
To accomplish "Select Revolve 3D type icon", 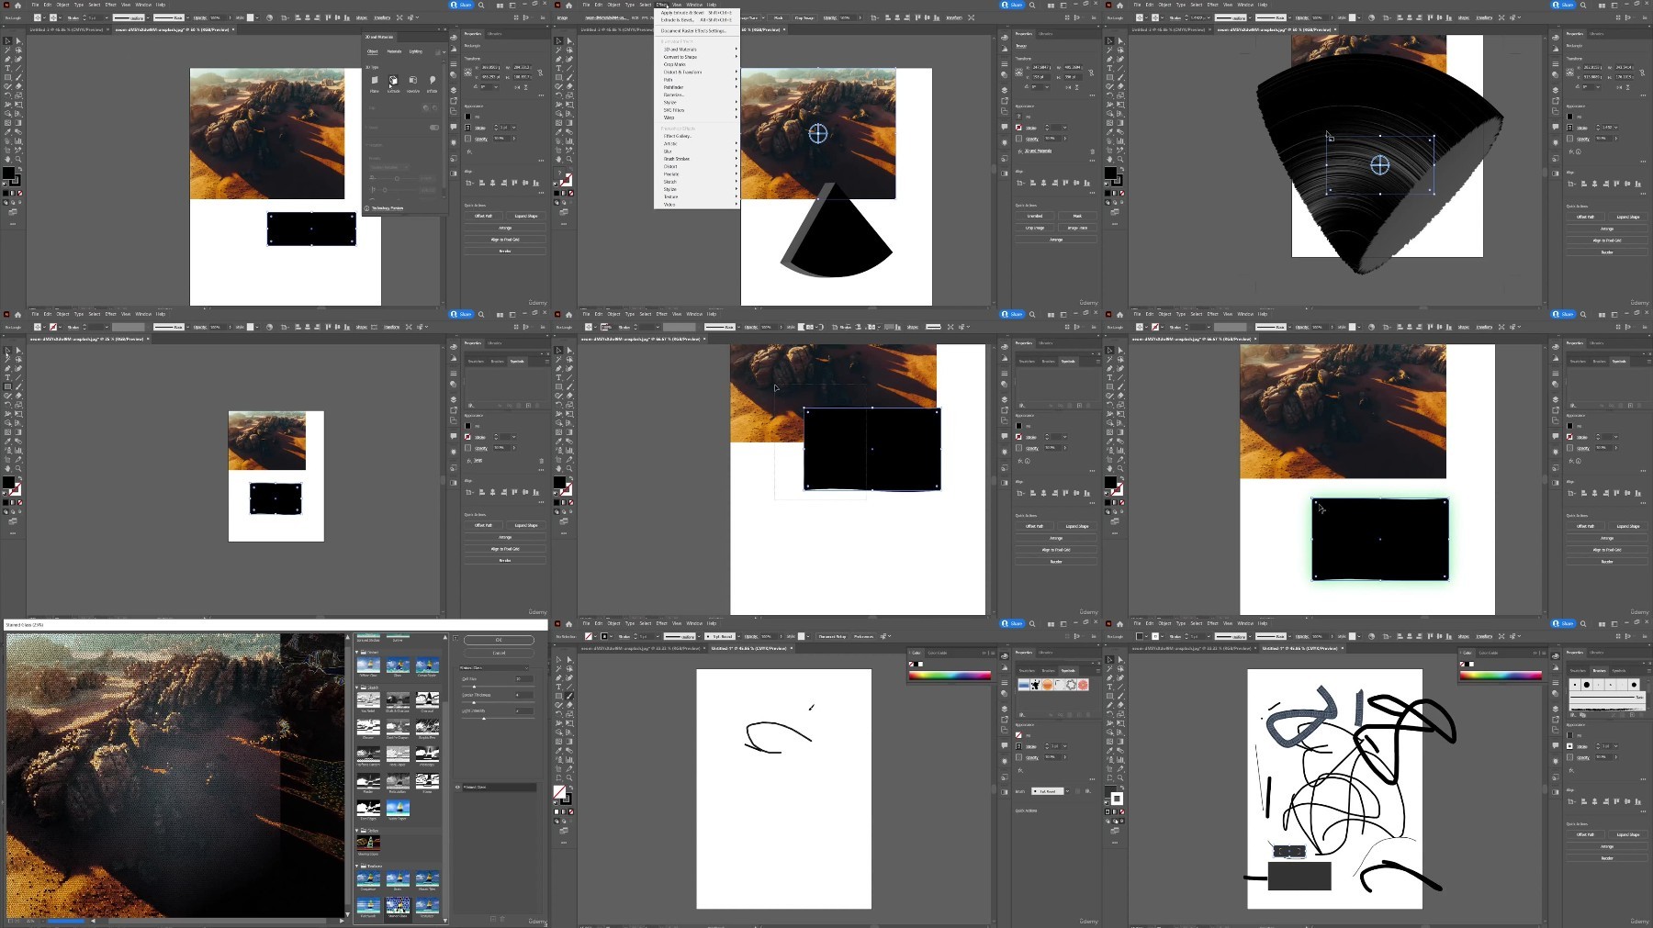I will pyautogui.click(x=412, y=82).
